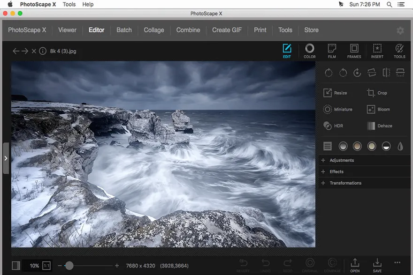Click the zoom level indicator showing 10%
Screen dimensions: 413x275
34,265
